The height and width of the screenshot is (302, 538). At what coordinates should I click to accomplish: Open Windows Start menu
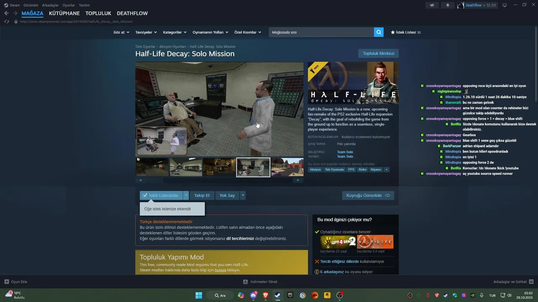[199, 295]
